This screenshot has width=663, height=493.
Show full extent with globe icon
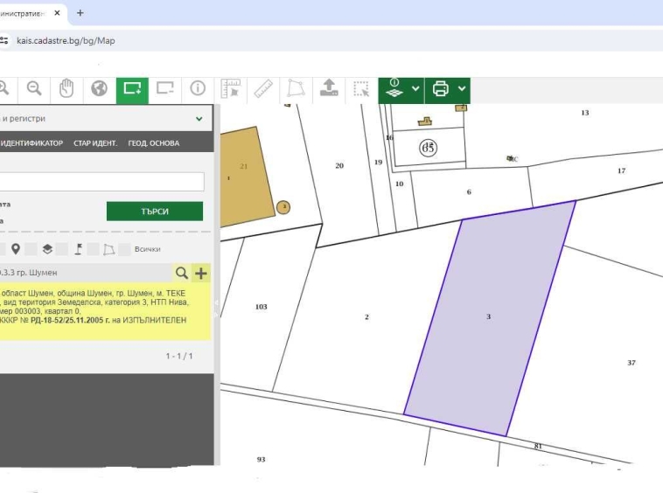click(x=99, y=88)
